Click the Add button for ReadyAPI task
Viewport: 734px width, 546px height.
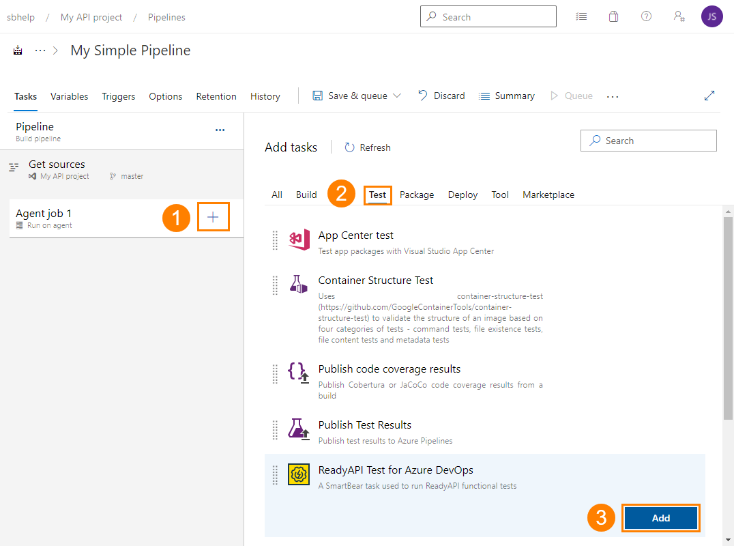tap(660, 518)
